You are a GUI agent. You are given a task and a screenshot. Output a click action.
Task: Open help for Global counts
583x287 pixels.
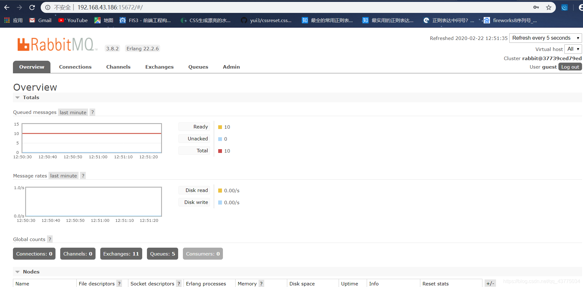pos(50,239)
